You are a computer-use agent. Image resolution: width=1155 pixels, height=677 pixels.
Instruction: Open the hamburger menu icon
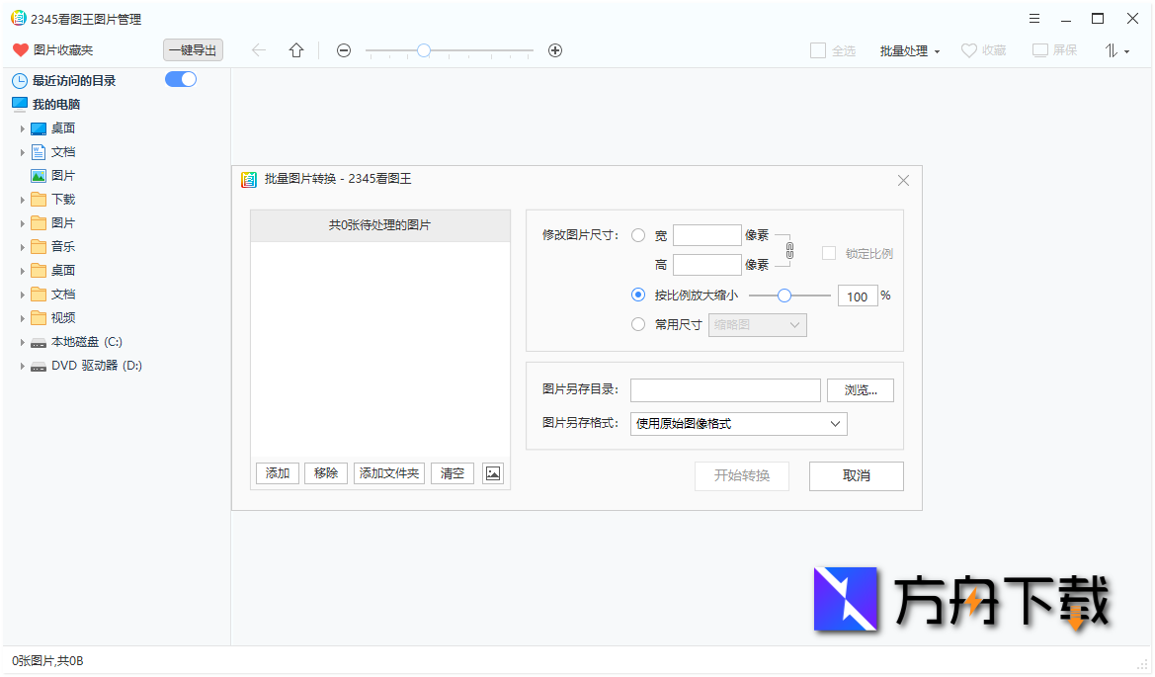click(1033, 18)
